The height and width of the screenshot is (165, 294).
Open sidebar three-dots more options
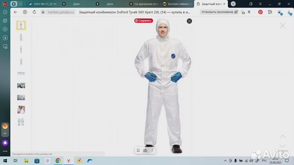click(x=5, y=151)
